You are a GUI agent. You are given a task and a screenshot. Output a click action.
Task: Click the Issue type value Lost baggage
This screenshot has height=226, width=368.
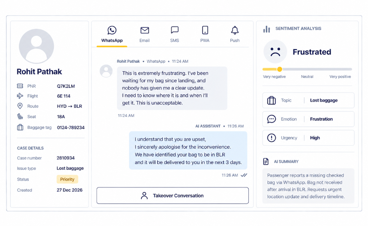click(x=70, y=168)
